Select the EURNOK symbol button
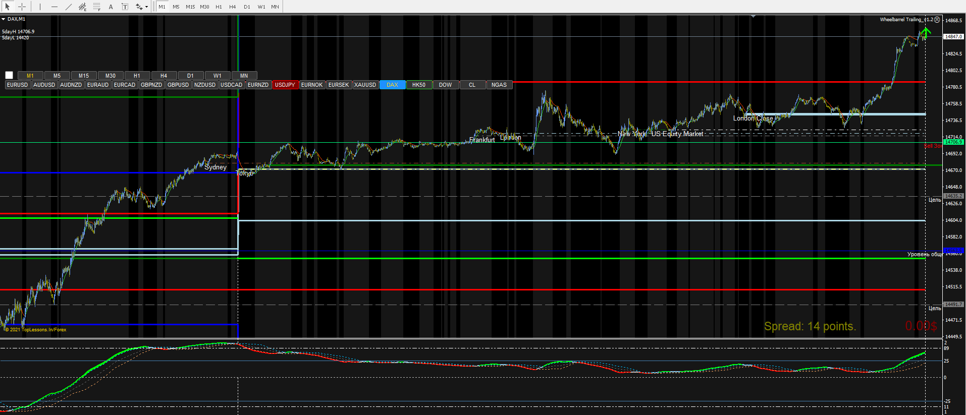The image size is (966, 415). pos(312,85)
